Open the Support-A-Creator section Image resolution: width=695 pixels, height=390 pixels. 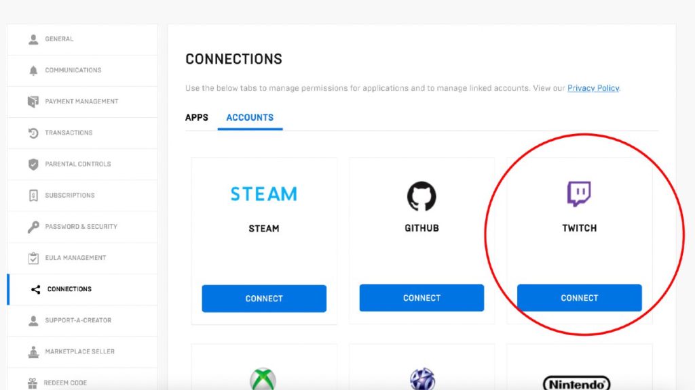pyautogui.click(x=77, y=320)
